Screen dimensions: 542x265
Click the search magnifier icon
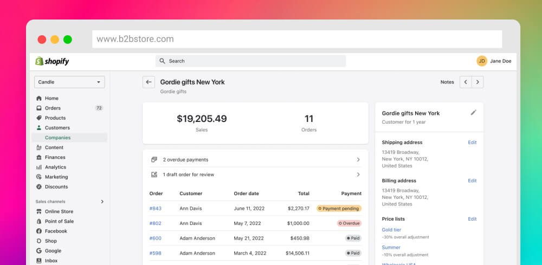[x=162, y=61]
